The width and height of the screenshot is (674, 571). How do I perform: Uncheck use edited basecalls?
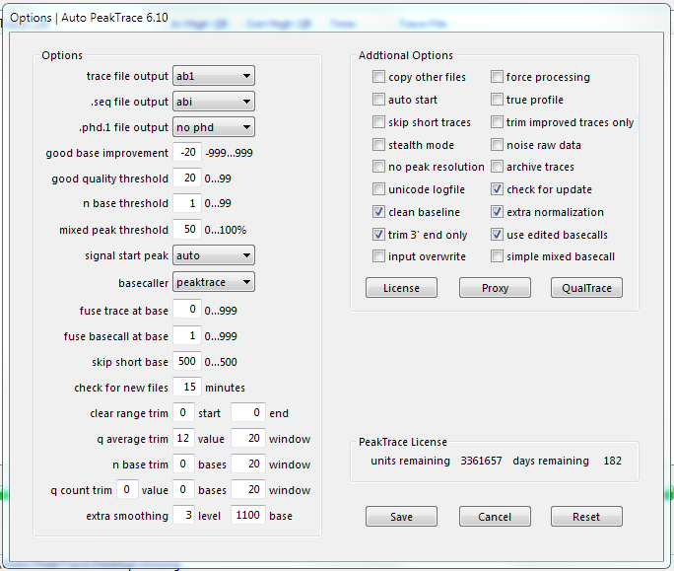pyautogui.click(x=497, y=235)
